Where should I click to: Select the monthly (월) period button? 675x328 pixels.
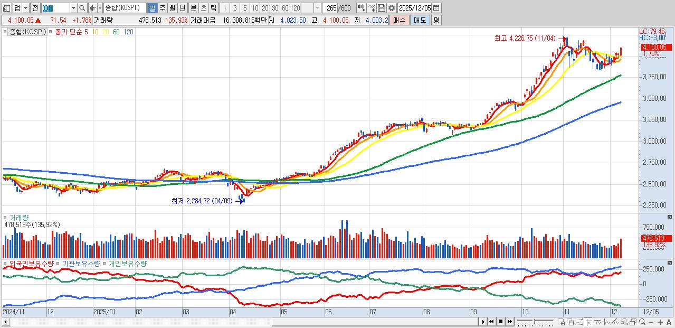(x=172, y=8)
